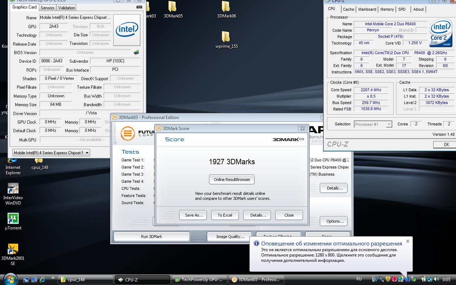The image size is (456, 285).
Task: Click the CPU Instructions field in CPU-Z
Action: (404, 72)
